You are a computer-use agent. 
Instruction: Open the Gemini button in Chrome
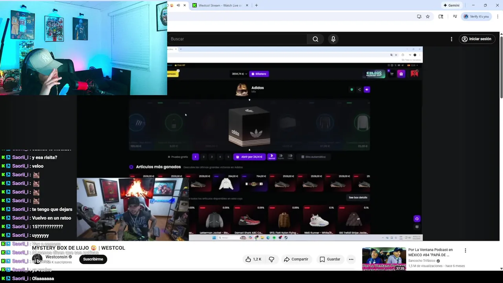pos(451,6)
